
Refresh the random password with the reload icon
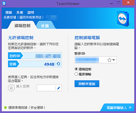[x=58, y=64]
